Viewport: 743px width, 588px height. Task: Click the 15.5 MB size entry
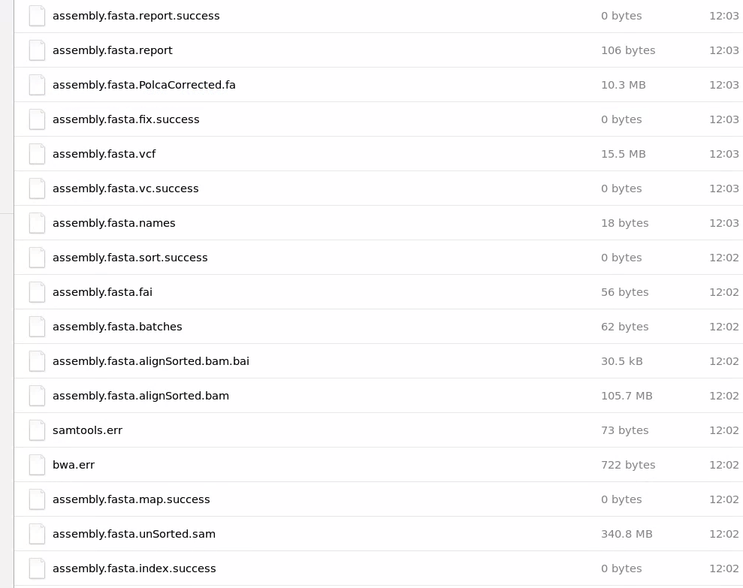pyautogui.click(x=623, y=154)
